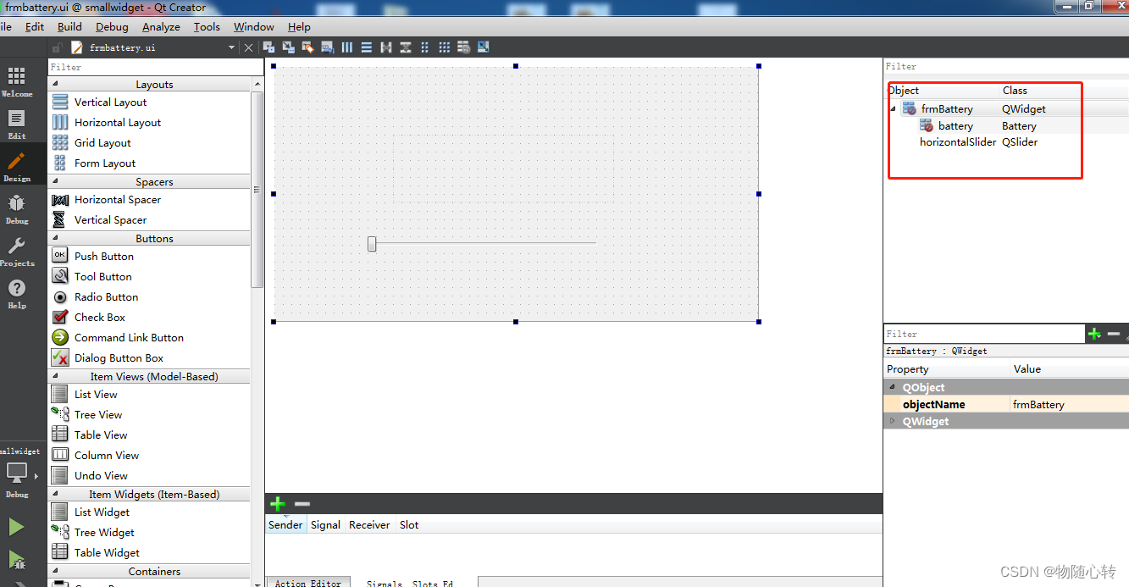Click Lay Out Vertically in Splitter icon
This screenshot has height=587, width=1129.
pos(406,47)
